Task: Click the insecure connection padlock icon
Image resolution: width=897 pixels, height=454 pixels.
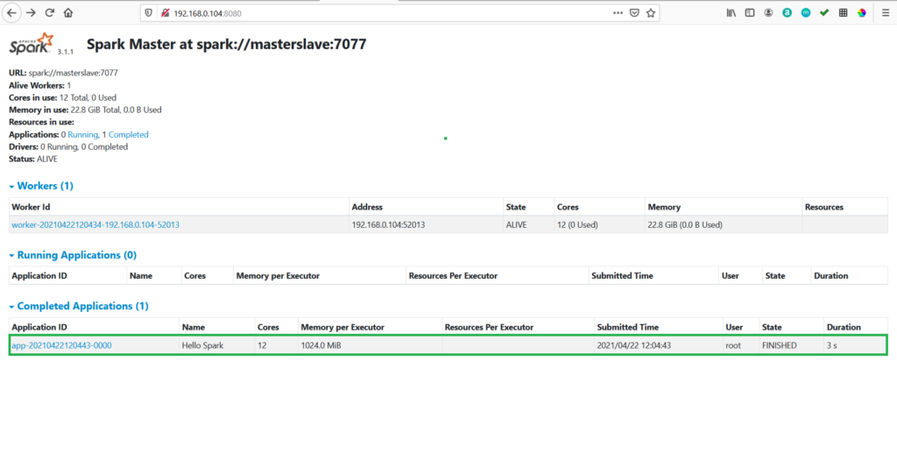Action: pyautogui.click(x=165, y=13)
